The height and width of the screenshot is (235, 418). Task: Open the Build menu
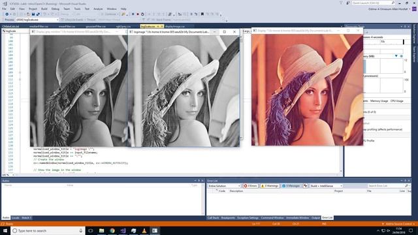pos(44,8)
